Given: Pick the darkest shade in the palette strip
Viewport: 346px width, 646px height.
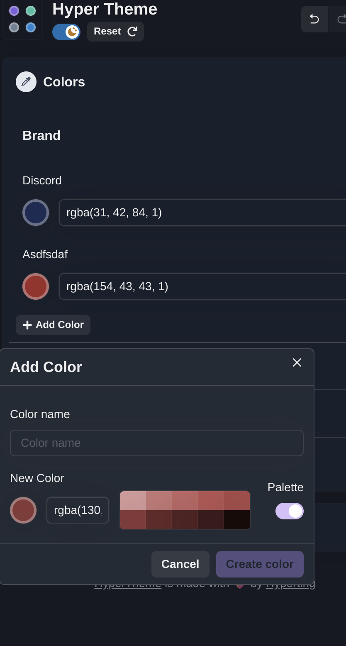Looking at the screenshot, I should [238, 520].
